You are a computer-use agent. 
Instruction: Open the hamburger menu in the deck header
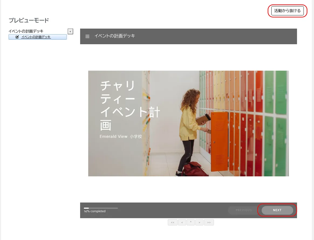click(x=87, y=36)
